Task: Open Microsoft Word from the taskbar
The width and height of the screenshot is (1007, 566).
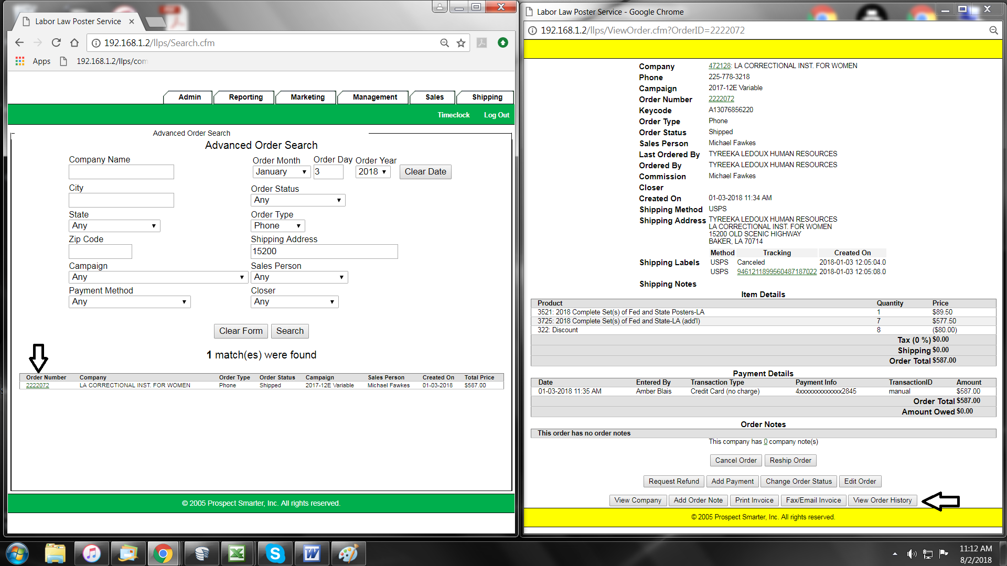Action: (312, 553)
